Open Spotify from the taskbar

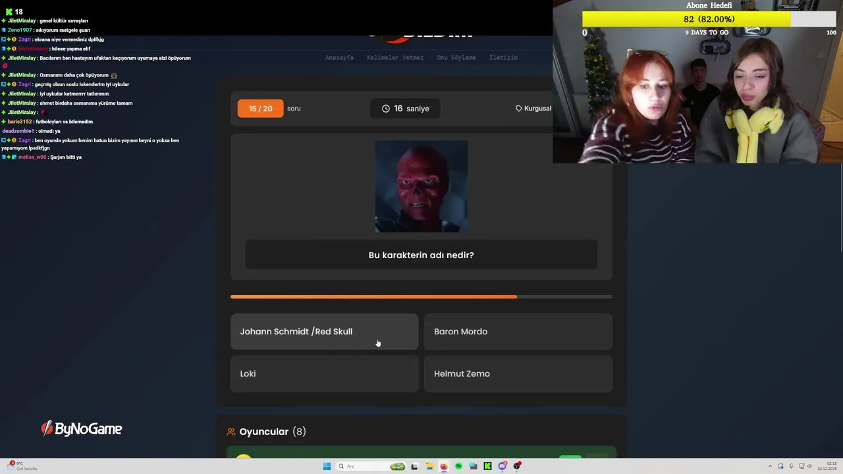(x=458, y=466)
